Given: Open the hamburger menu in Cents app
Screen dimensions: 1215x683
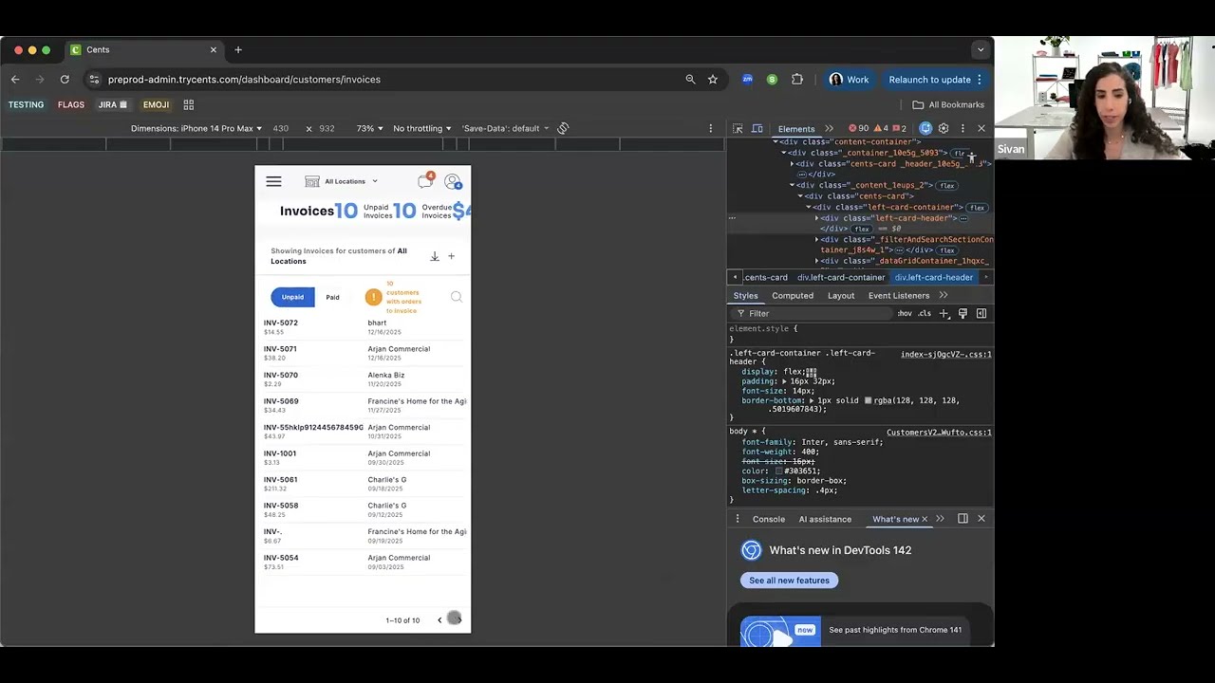Looking at the screenshot, I should [273, 181].
